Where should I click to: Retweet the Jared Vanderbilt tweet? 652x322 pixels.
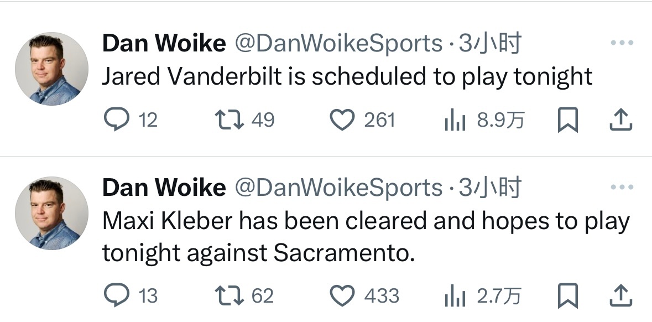(x=228, y=120)
